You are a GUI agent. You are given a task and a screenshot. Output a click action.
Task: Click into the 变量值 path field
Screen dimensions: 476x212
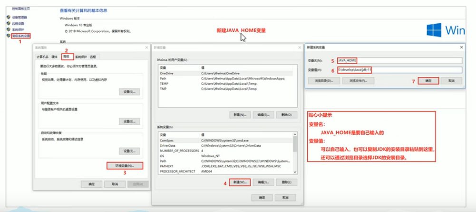[x=399, y=70]
